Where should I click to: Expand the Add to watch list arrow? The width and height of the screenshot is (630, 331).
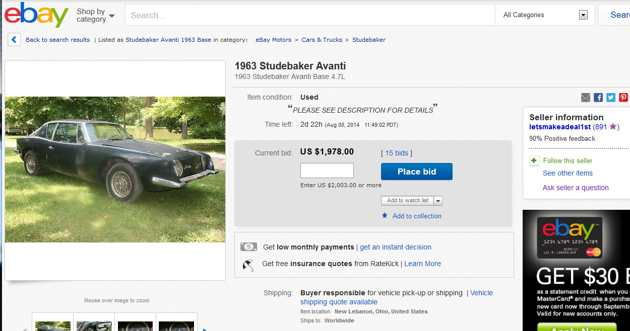438,201
